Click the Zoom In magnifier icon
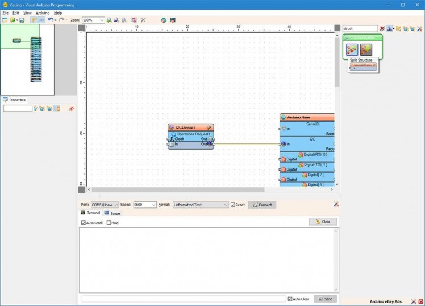 click(109, 20)
